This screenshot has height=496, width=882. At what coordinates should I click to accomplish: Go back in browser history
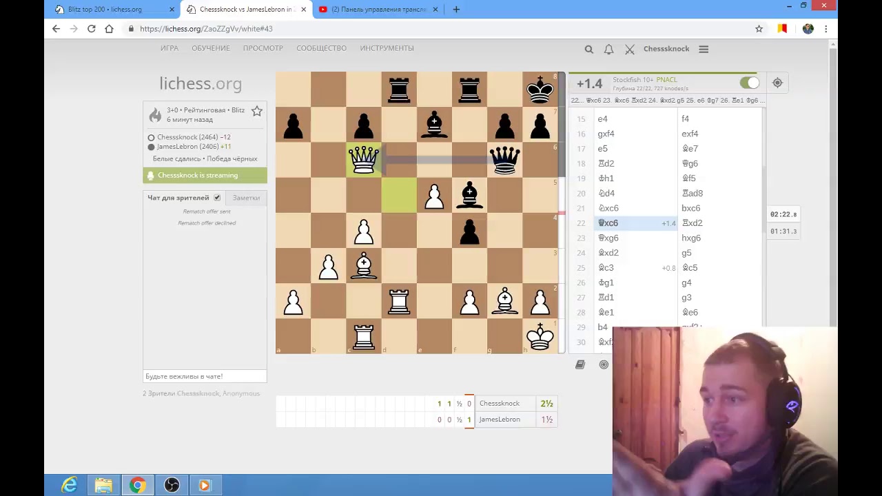click(57, 29)
